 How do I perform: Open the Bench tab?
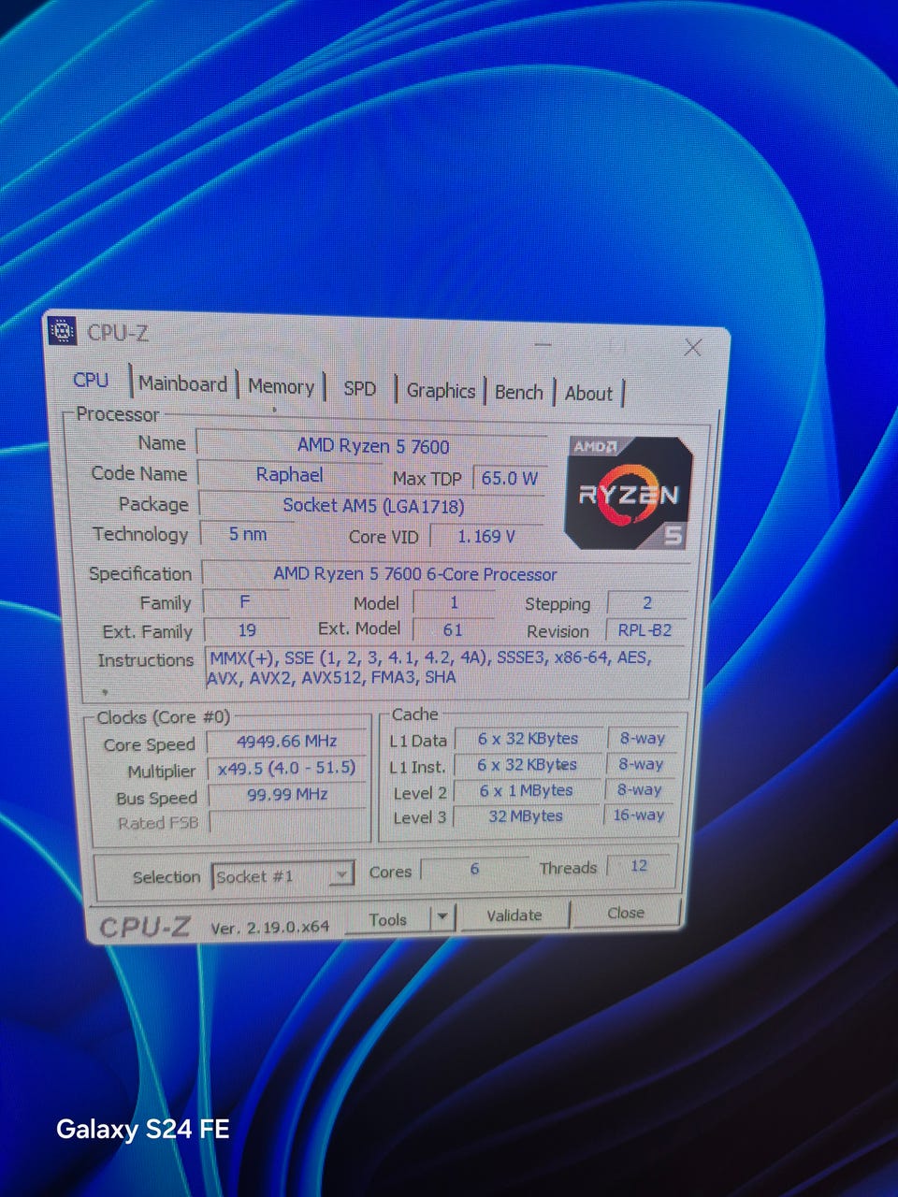click(518, 392)
